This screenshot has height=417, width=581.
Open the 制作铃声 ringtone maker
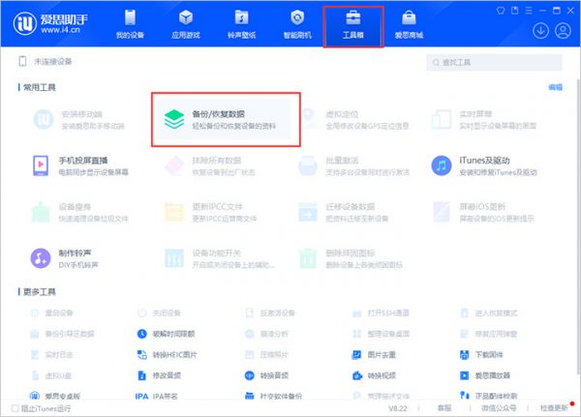[41, 258]
